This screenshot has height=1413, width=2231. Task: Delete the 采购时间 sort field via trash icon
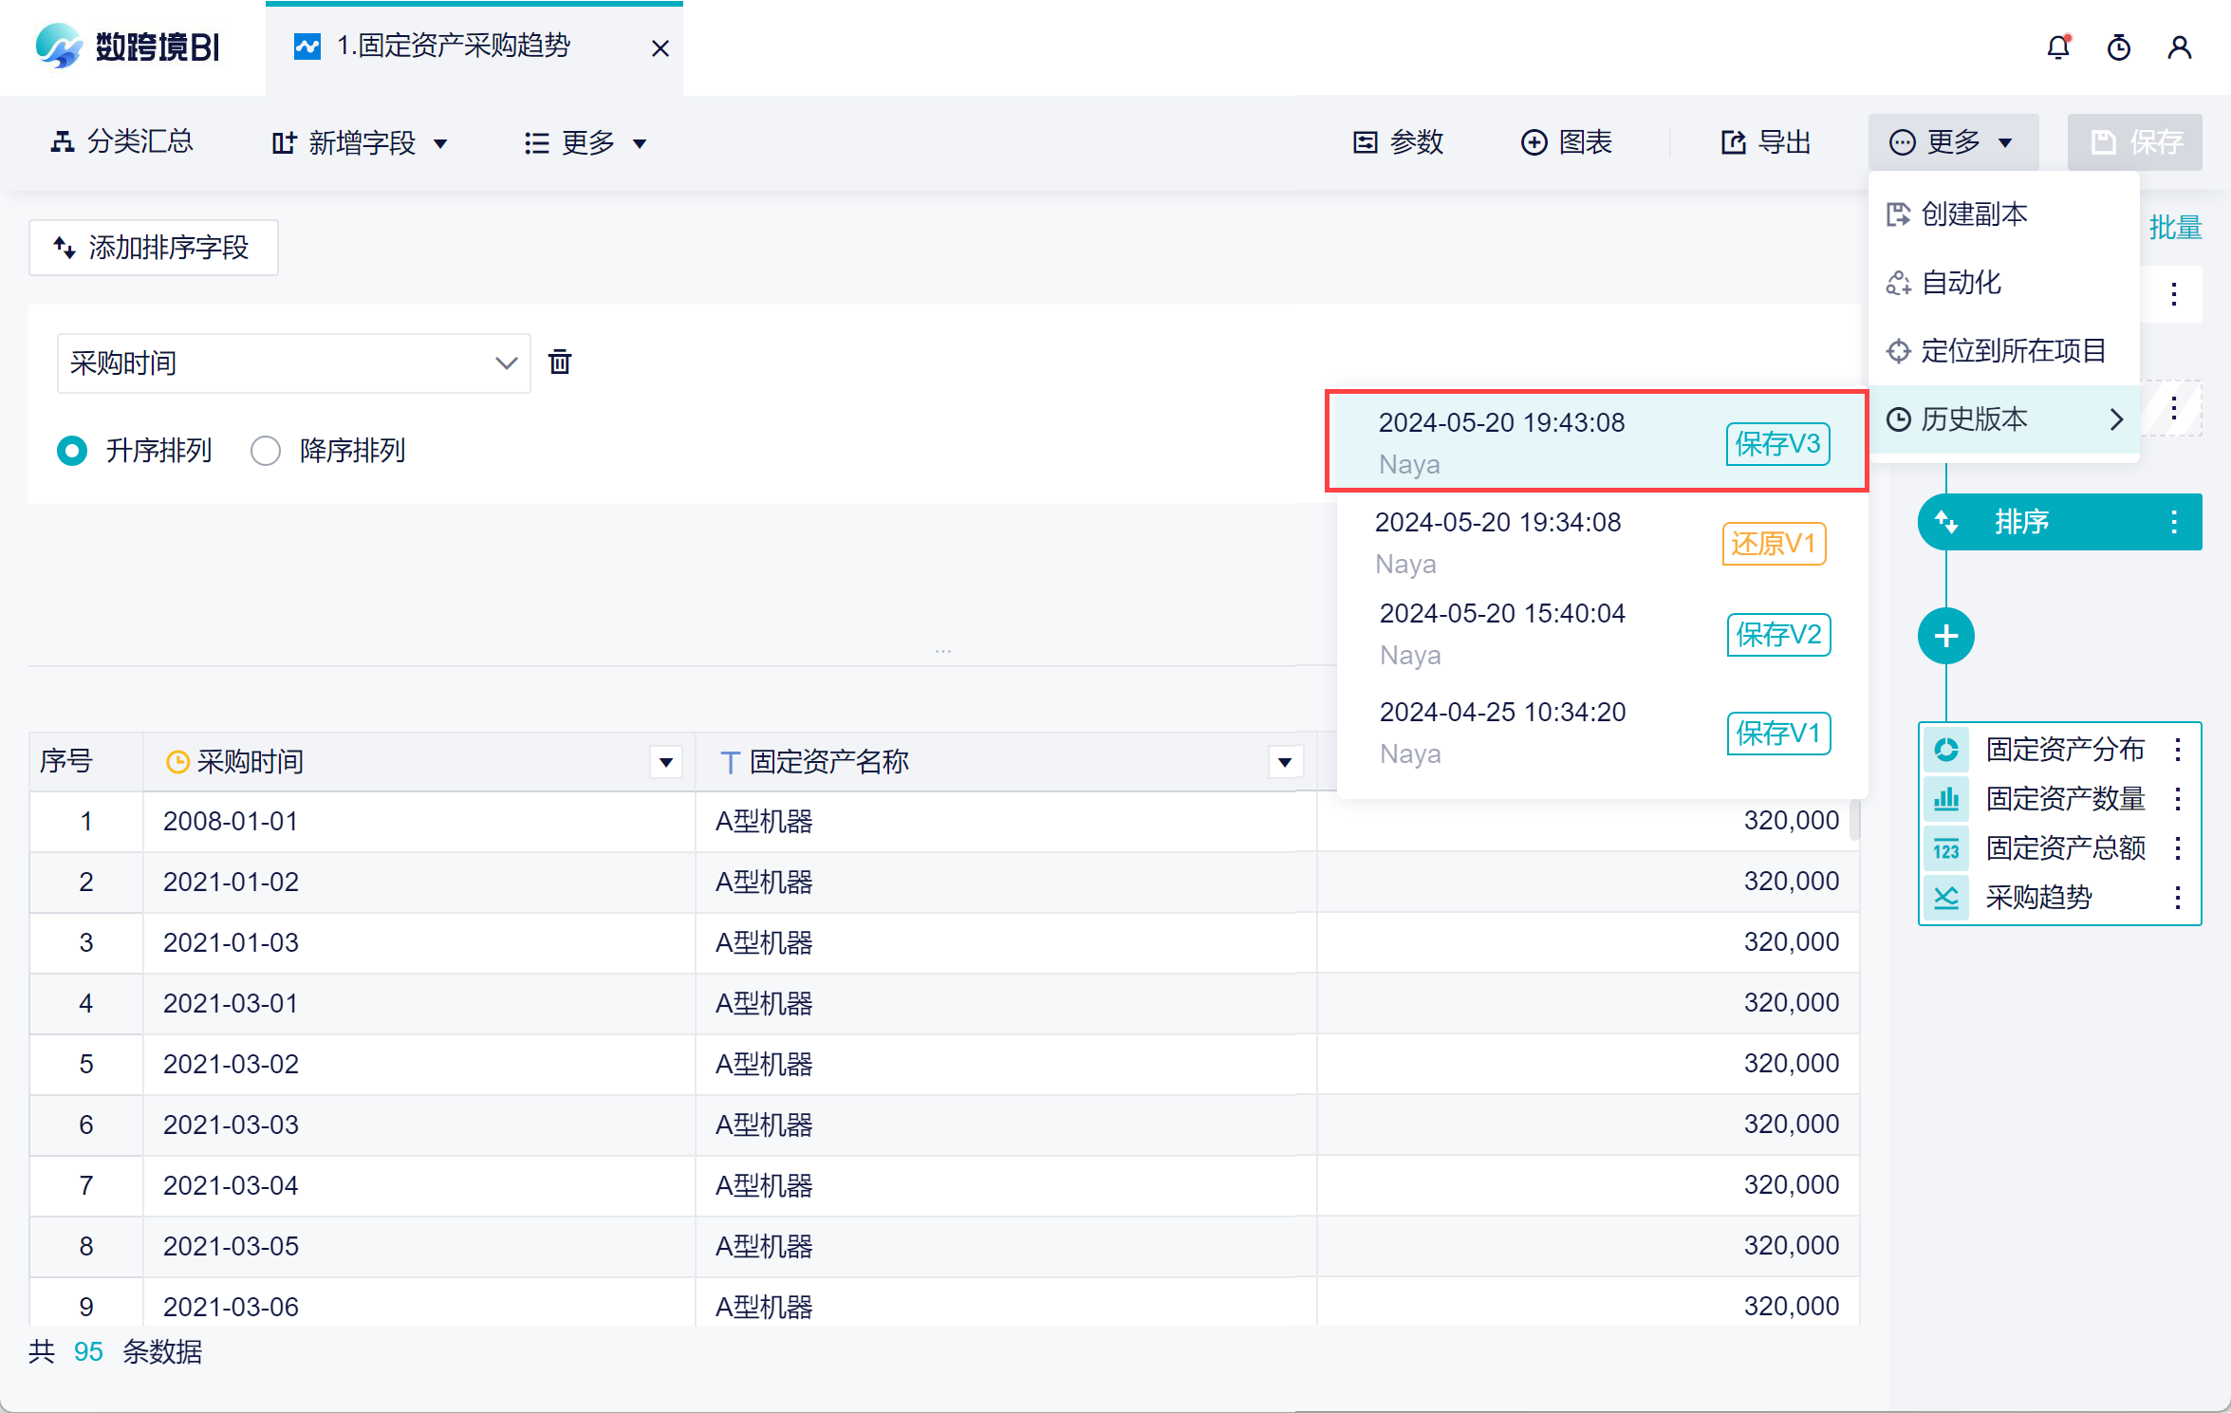[x=560, y=362]
